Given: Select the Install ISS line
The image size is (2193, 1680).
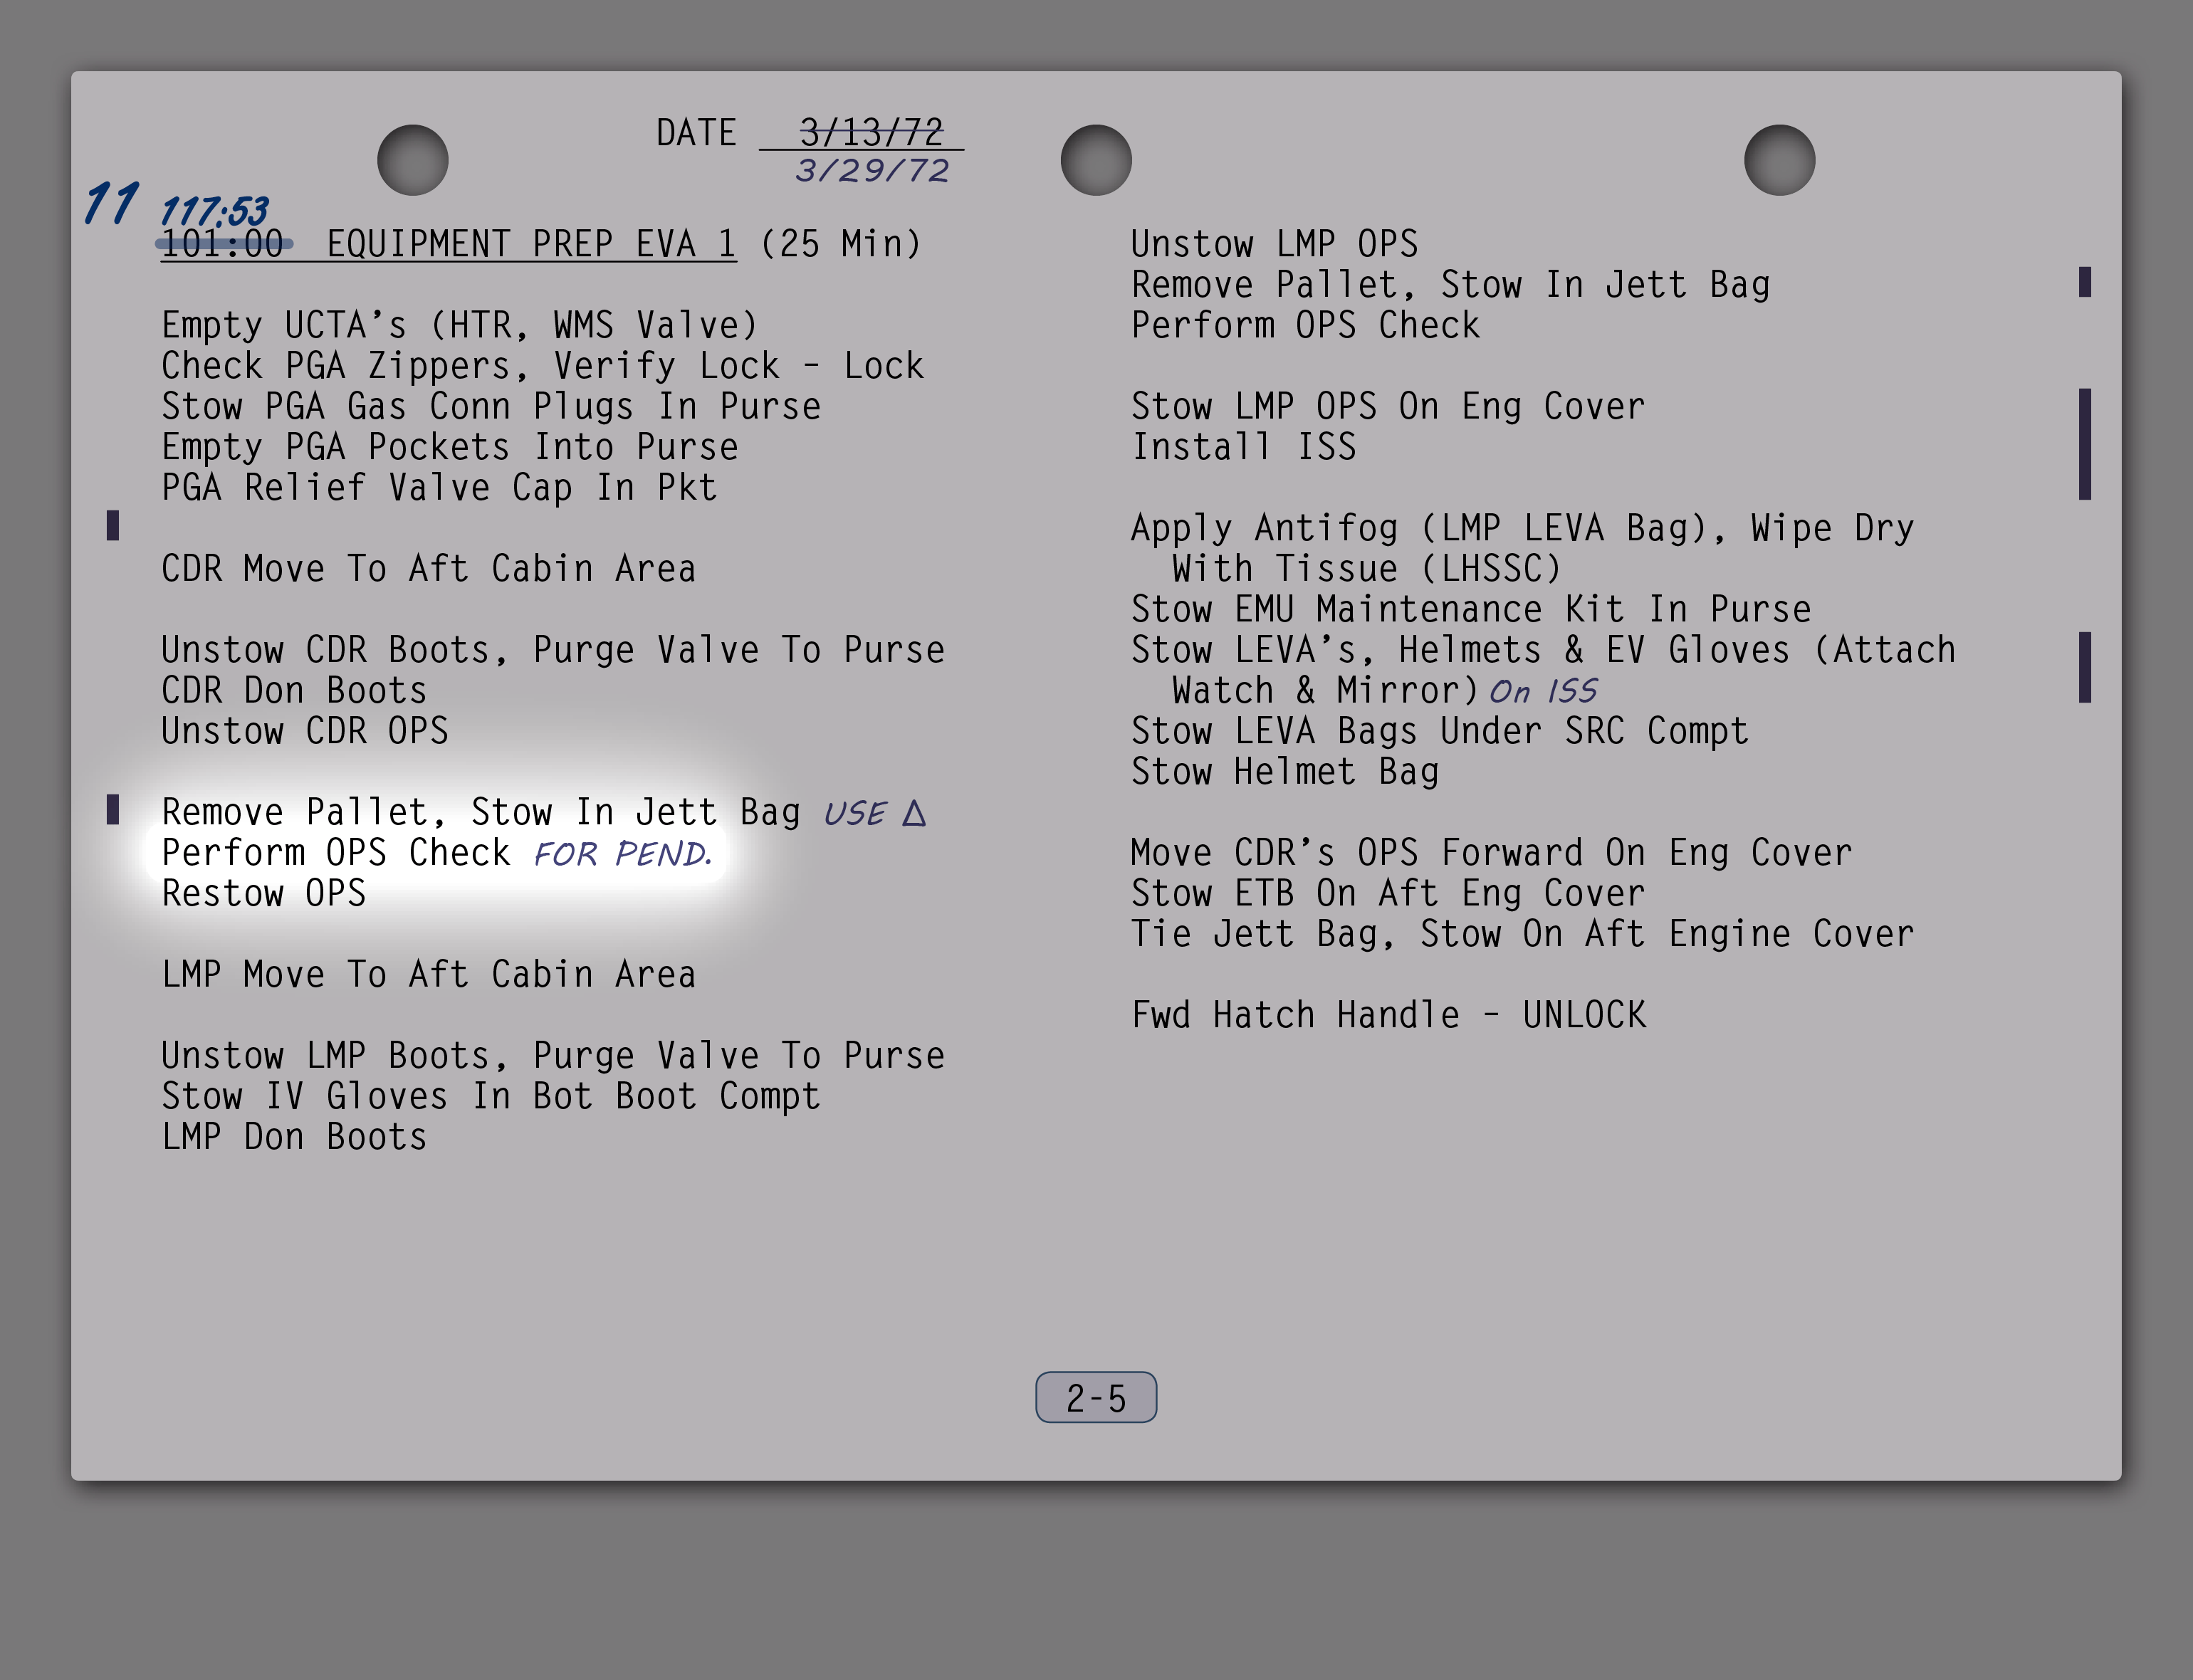Looking at the screenshot, I should coord(1243,447).
